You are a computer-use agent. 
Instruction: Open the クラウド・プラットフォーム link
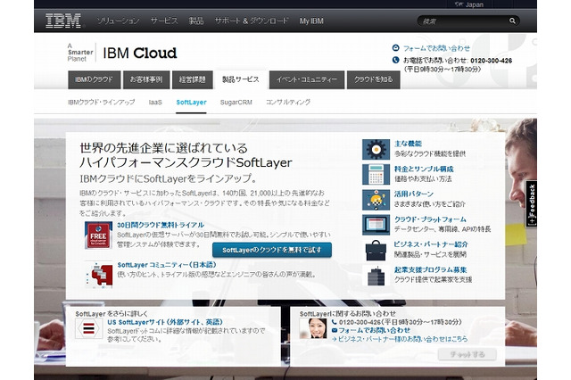coord(430,219)
